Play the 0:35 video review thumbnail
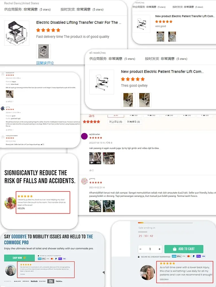 coord(95,206)
